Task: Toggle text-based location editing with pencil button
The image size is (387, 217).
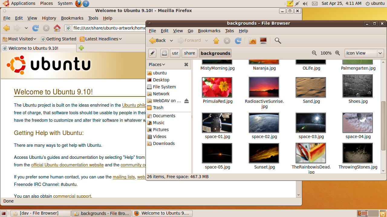Action: (152, 53)
